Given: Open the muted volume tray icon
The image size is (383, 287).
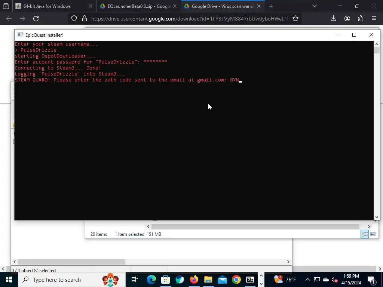Looking at the screenshot, I should point(335,280).
